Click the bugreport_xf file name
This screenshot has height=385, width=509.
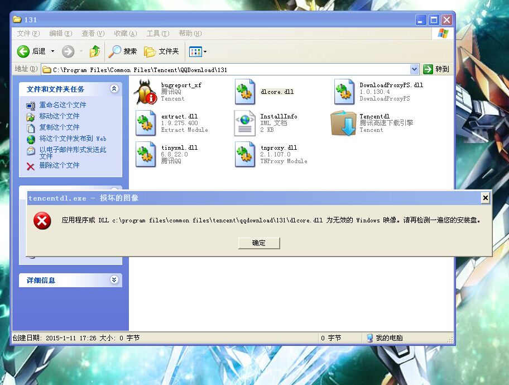point(181,85)
